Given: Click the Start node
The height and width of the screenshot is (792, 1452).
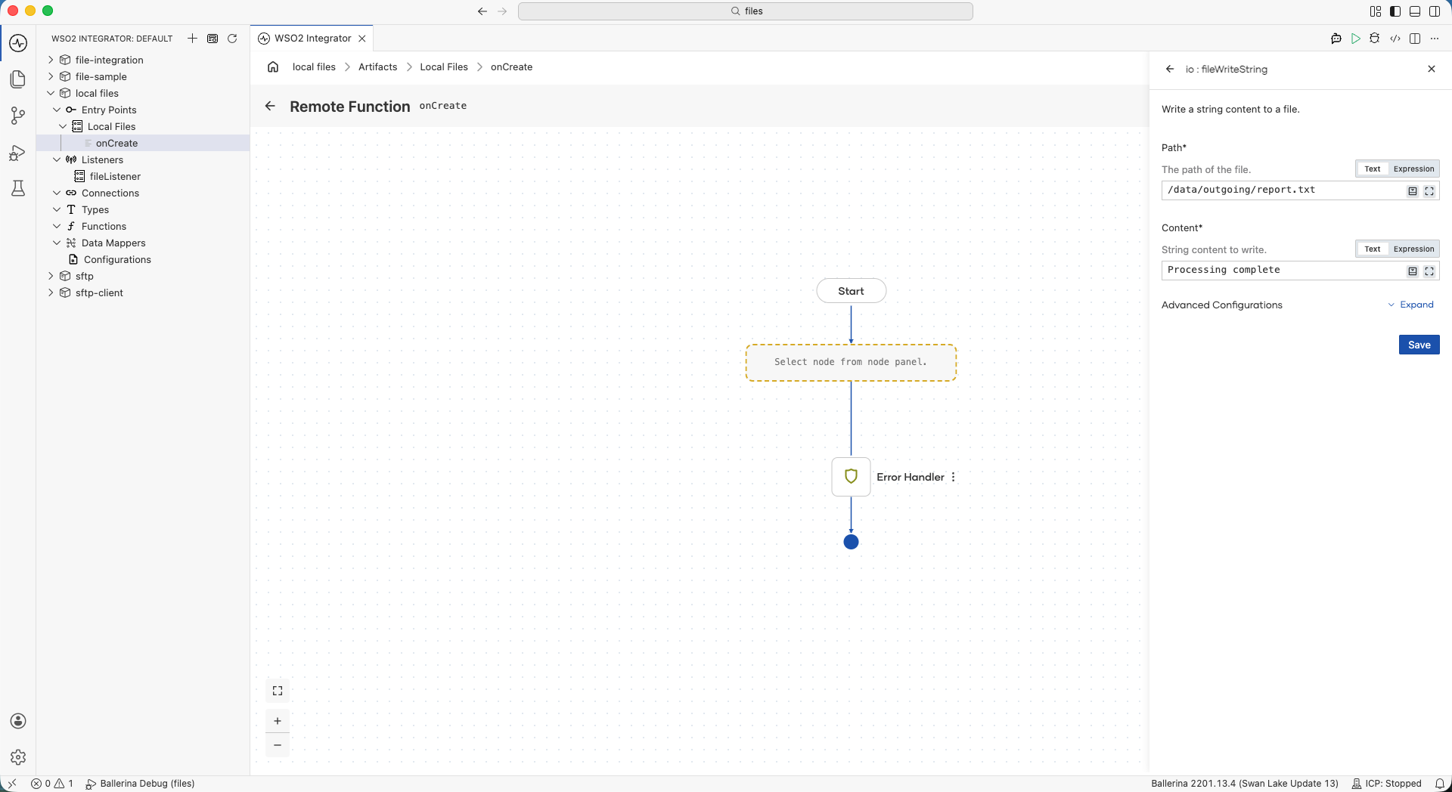Looking at the screenshot, I should tap(851, 291).
